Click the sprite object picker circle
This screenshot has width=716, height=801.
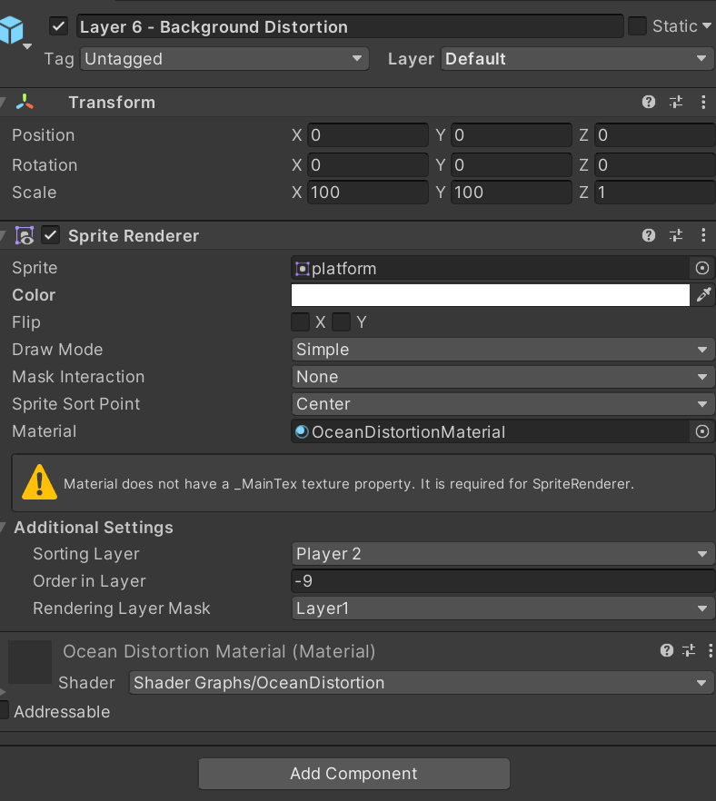(x=701, y=268)
